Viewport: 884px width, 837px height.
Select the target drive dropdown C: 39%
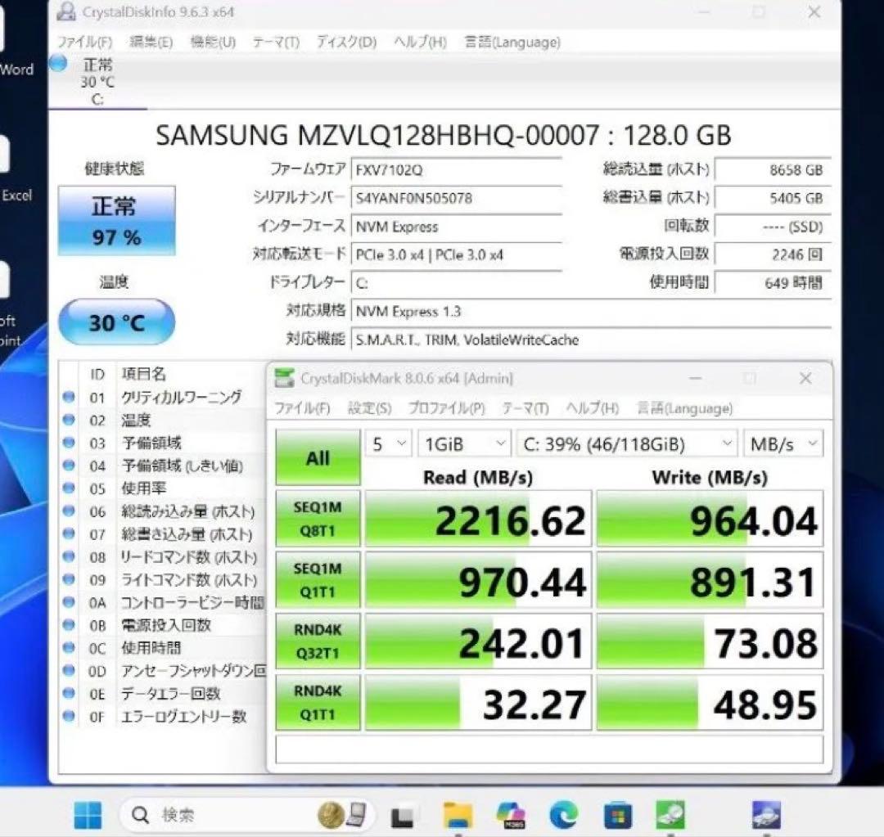point(625,443)
